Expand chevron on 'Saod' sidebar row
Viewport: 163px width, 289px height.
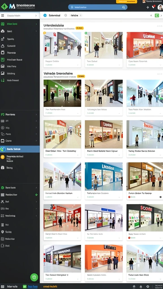coord(36,31)
